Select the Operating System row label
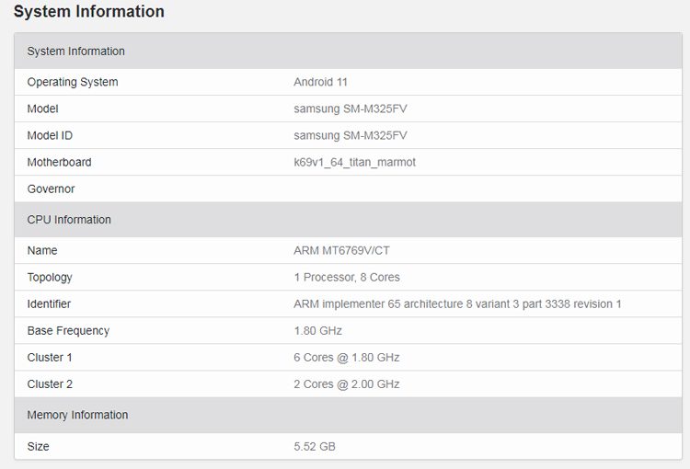Screen dimensions: 690x469 pyautogui.click(x=73, y=82)
